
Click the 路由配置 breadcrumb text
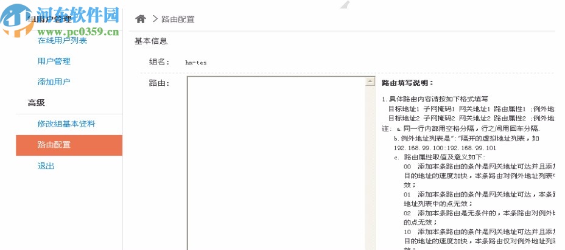178,19
